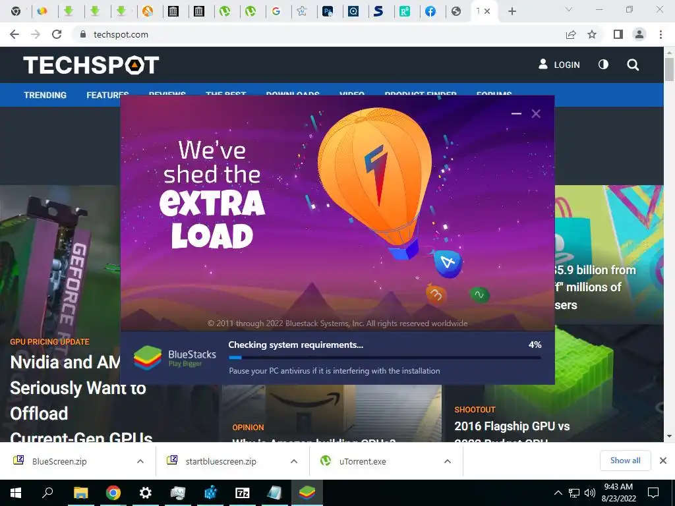
Task: Open the network tray icon
Action: 574,493
